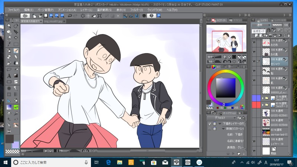The image size is (297, 167).
Task: Select the main dark gray color swatch in toolbox
Action: (x=9, y=139)
